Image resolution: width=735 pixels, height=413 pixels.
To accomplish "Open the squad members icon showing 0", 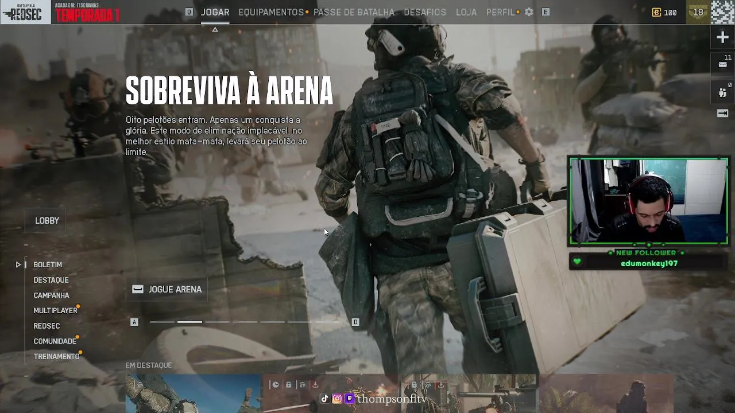I will 723,92.
